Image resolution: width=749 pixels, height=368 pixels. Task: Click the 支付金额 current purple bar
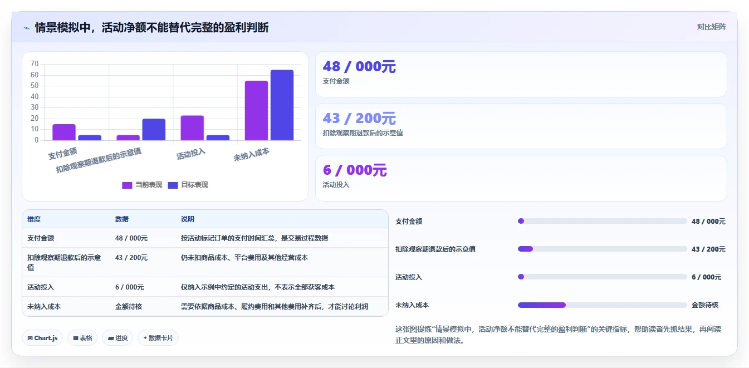tap(64, 132)
